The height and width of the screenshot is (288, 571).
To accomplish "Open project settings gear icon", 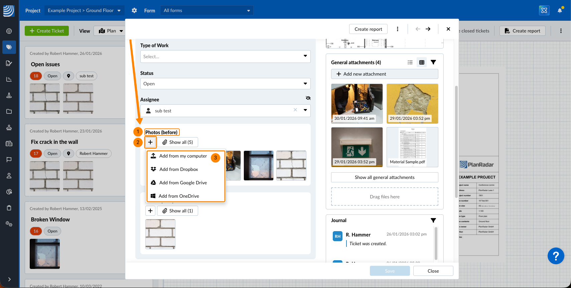I will point(134,10).
